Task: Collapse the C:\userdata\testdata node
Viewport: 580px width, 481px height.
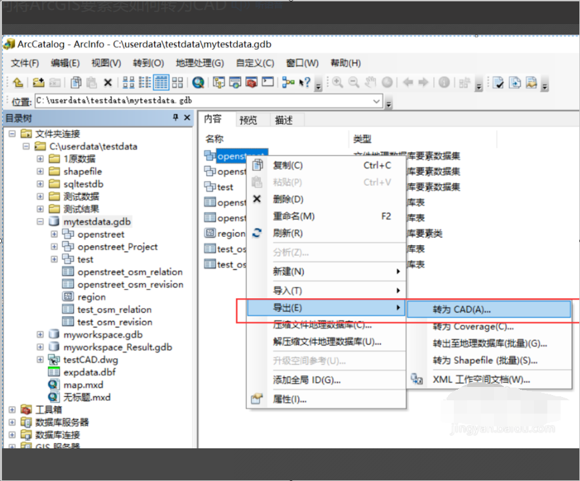Action: click(26, 146)
